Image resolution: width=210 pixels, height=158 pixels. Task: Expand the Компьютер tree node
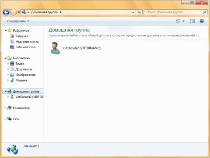click(x=5, y=108)
